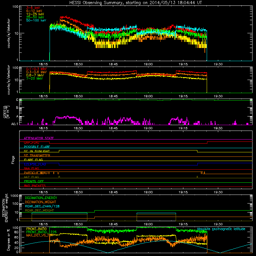The image size is (256, 256).
Task: Select the ATTENUATOR_STATE flag label
Action: (x=39, y=138)
